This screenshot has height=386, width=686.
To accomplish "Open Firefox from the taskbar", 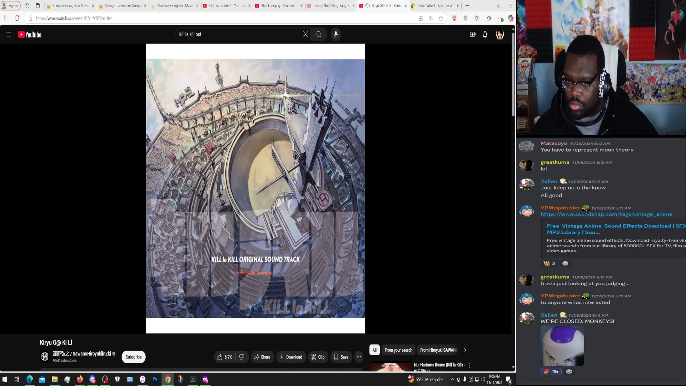I will [80, 380].
